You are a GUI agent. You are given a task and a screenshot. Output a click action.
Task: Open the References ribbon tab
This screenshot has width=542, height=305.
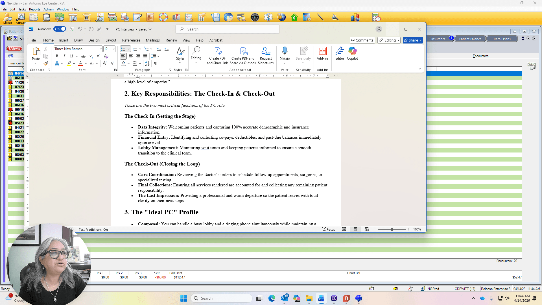[131, 40]
